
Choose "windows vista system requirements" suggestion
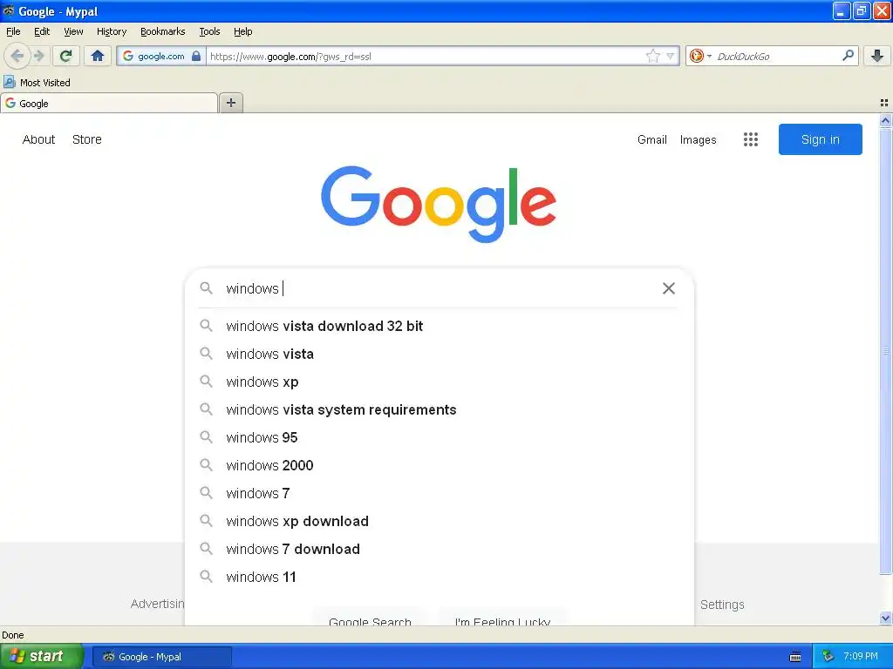point(440,409)
